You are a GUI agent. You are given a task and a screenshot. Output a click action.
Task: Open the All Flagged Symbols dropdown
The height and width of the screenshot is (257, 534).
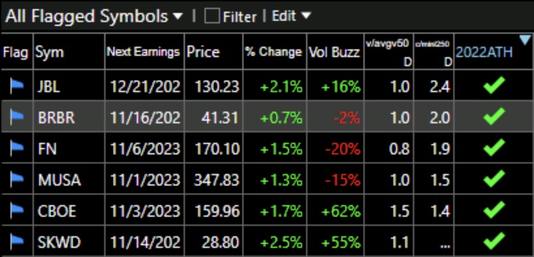[94, 16]
